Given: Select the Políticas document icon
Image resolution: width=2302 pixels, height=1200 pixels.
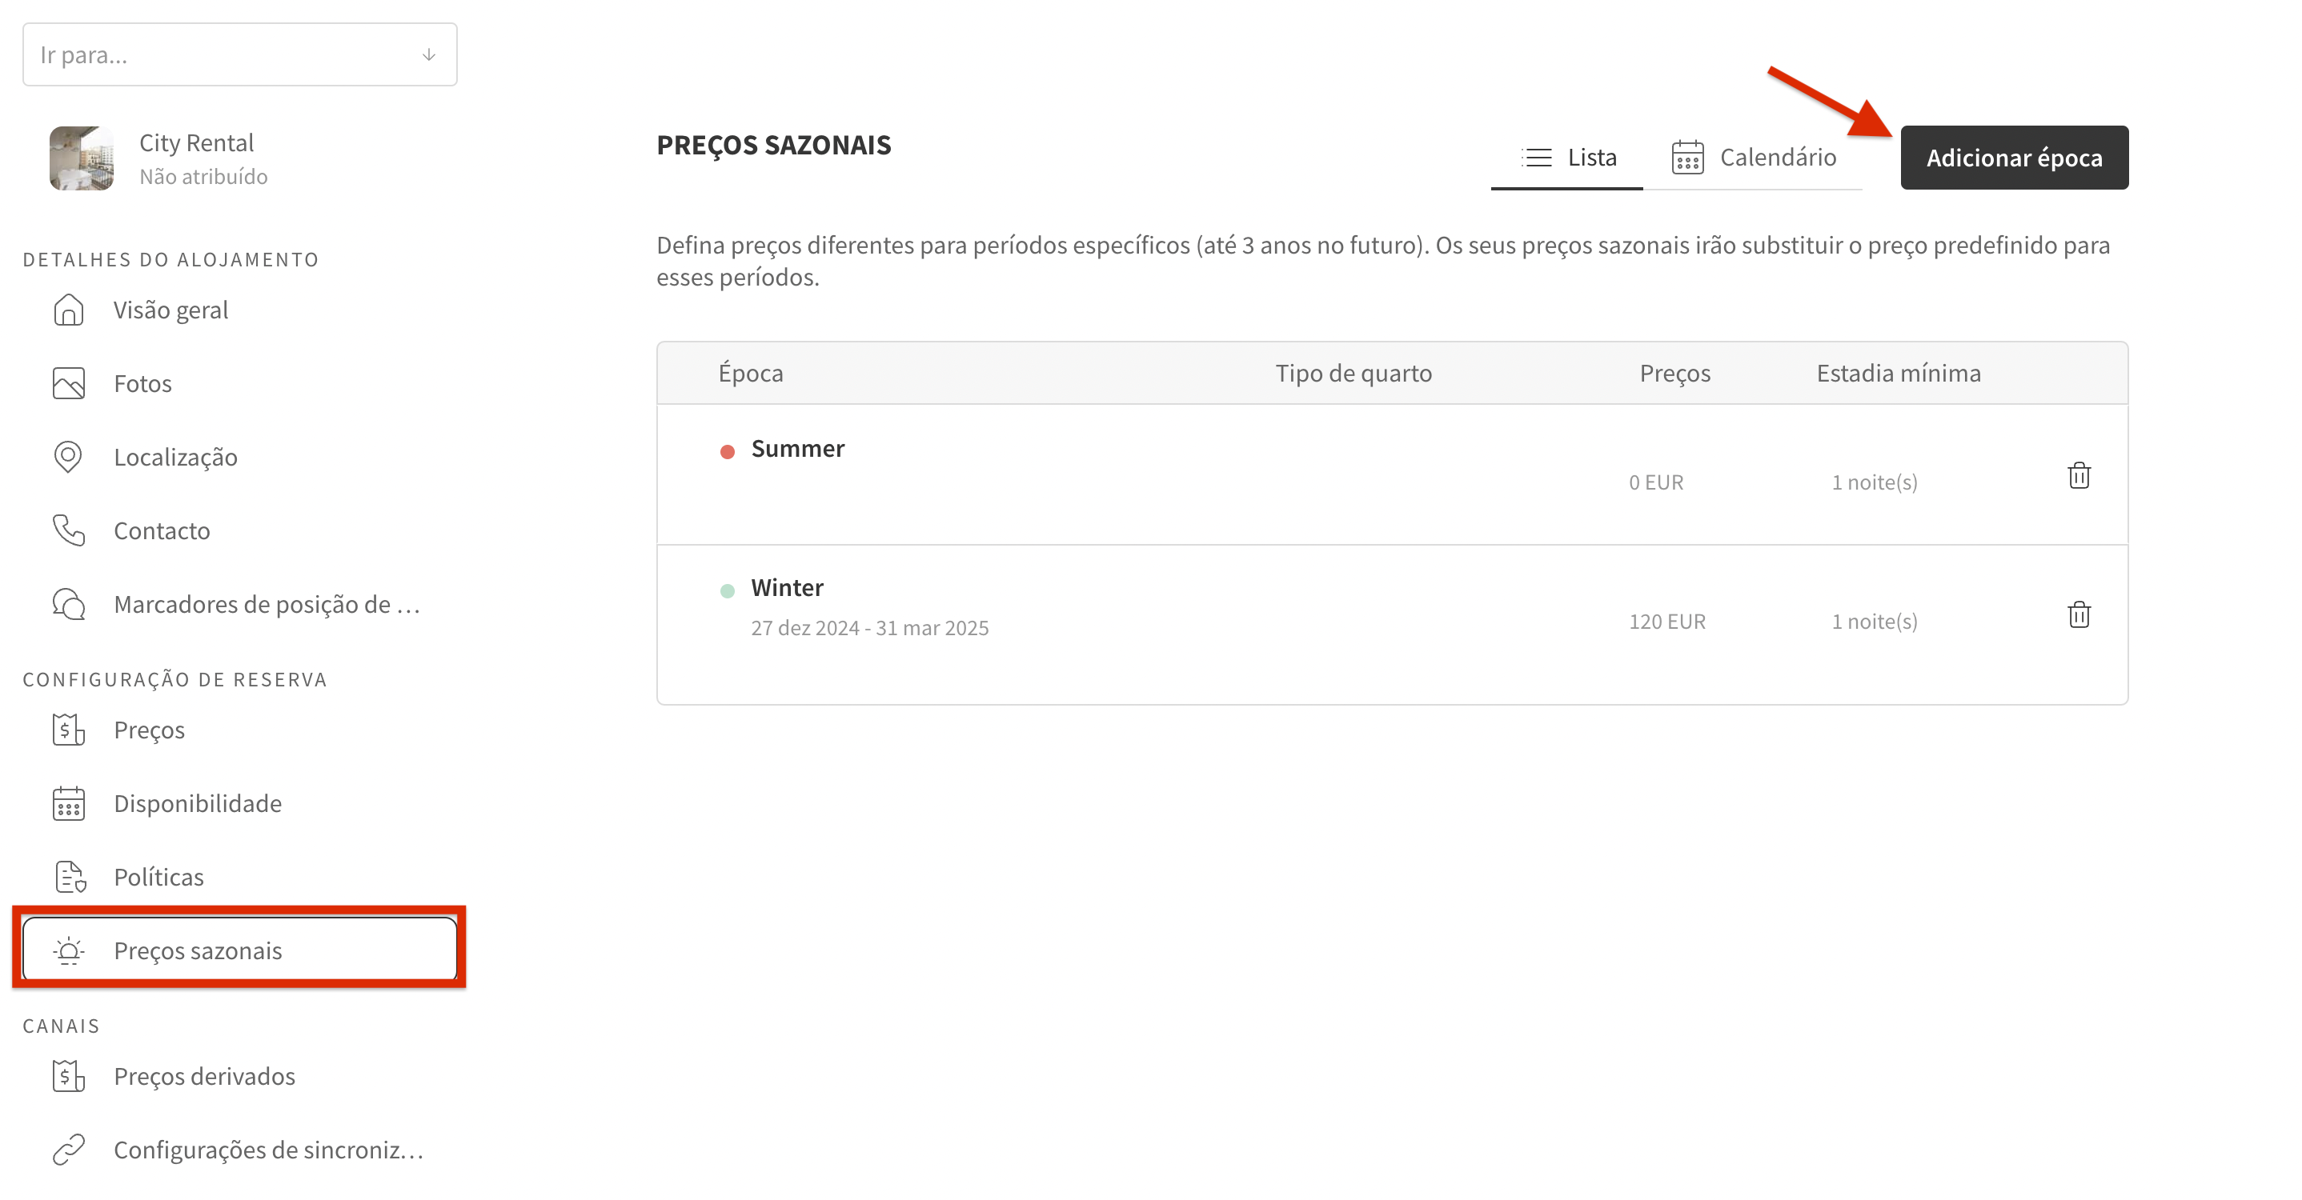Looking at the screenshot, I should click(70, 876).
